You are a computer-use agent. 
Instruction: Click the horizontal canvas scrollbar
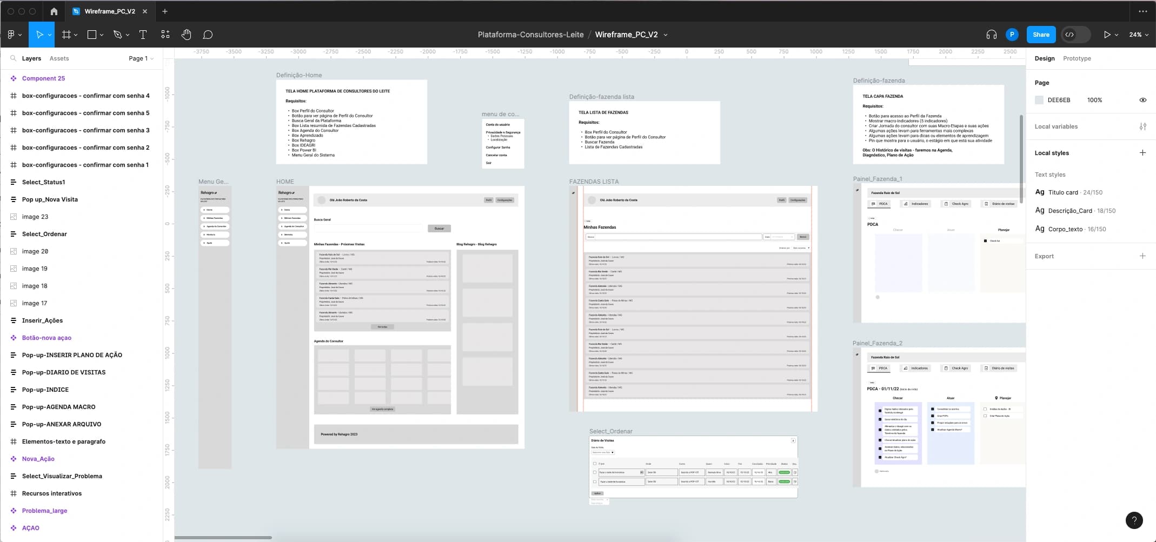click(x=223, y=537)
